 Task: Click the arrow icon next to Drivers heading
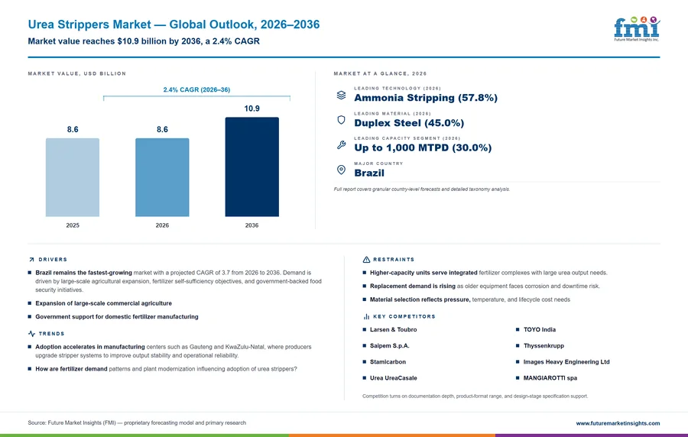pos(31,260)
